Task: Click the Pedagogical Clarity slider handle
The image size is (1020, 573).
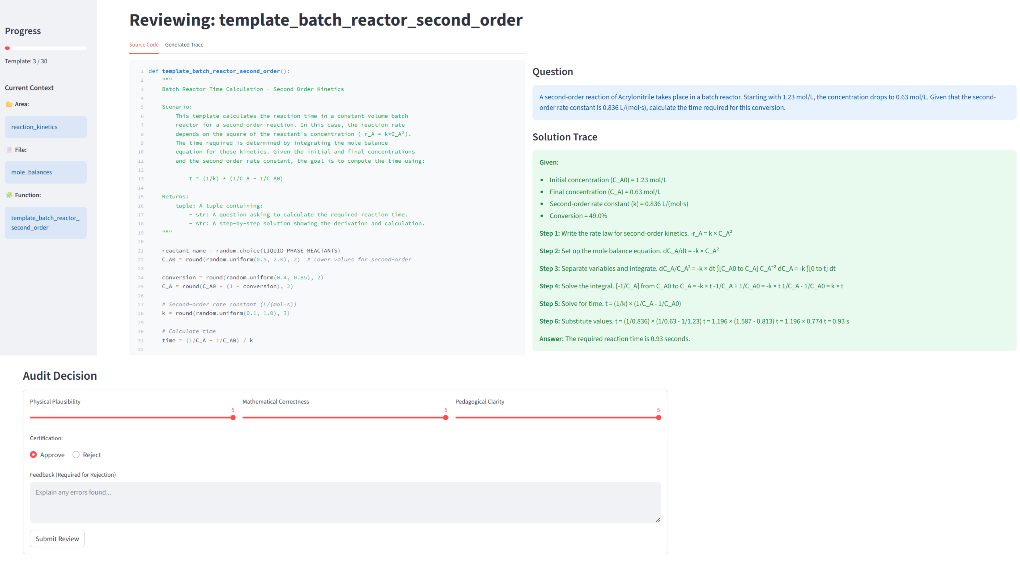Action: tap(658, 418)
